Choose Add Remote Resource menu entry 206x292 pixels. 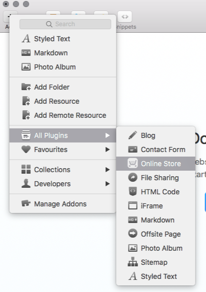pos(63,115)
